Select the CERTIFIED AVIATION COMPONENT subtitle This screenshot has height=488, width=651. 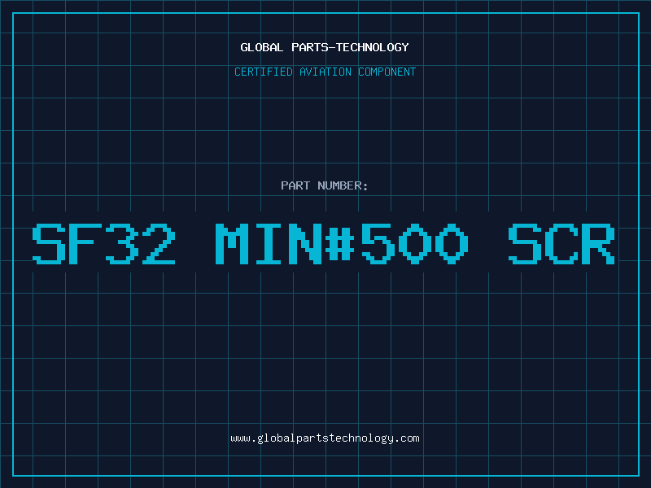click(x=325, y=72)
